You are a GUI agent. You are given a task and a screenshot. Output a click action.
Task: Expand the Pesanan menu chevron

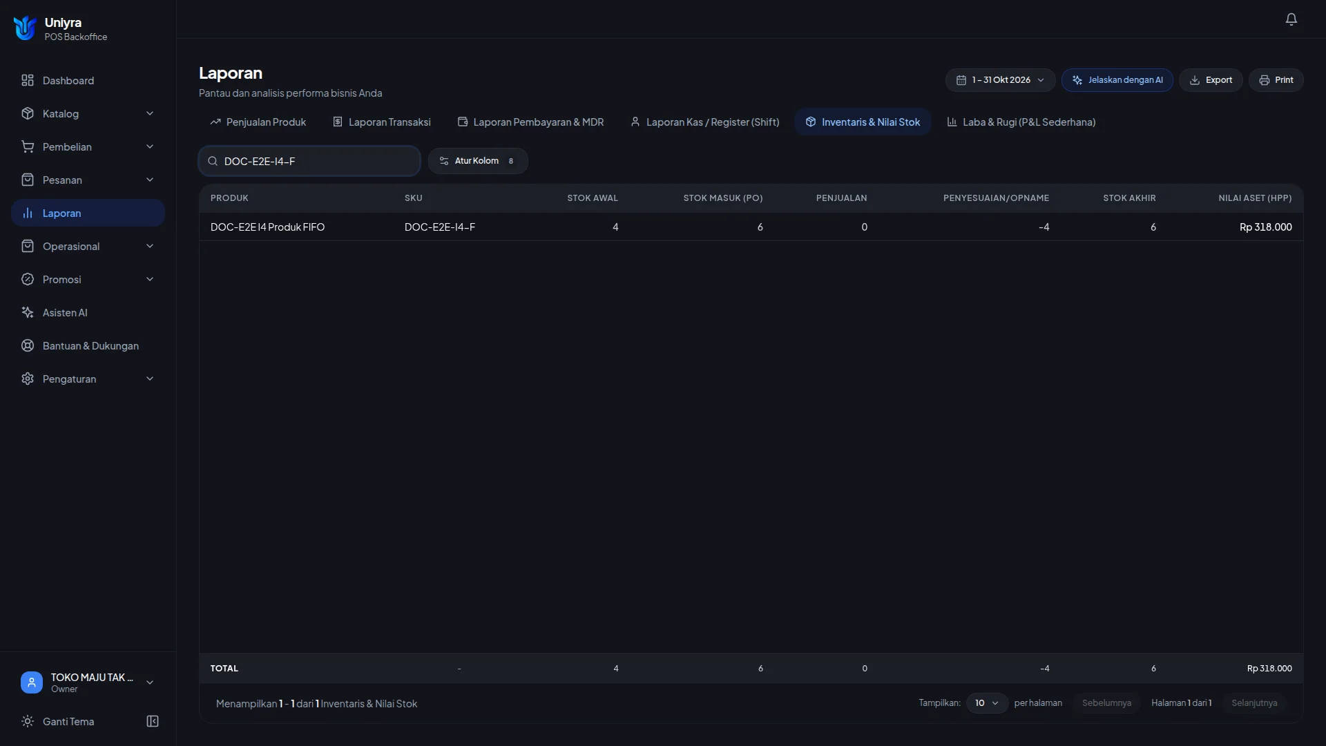pos(150,180)
